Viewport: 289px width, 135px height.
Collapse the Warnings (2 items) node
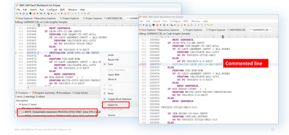click(16, 108)
